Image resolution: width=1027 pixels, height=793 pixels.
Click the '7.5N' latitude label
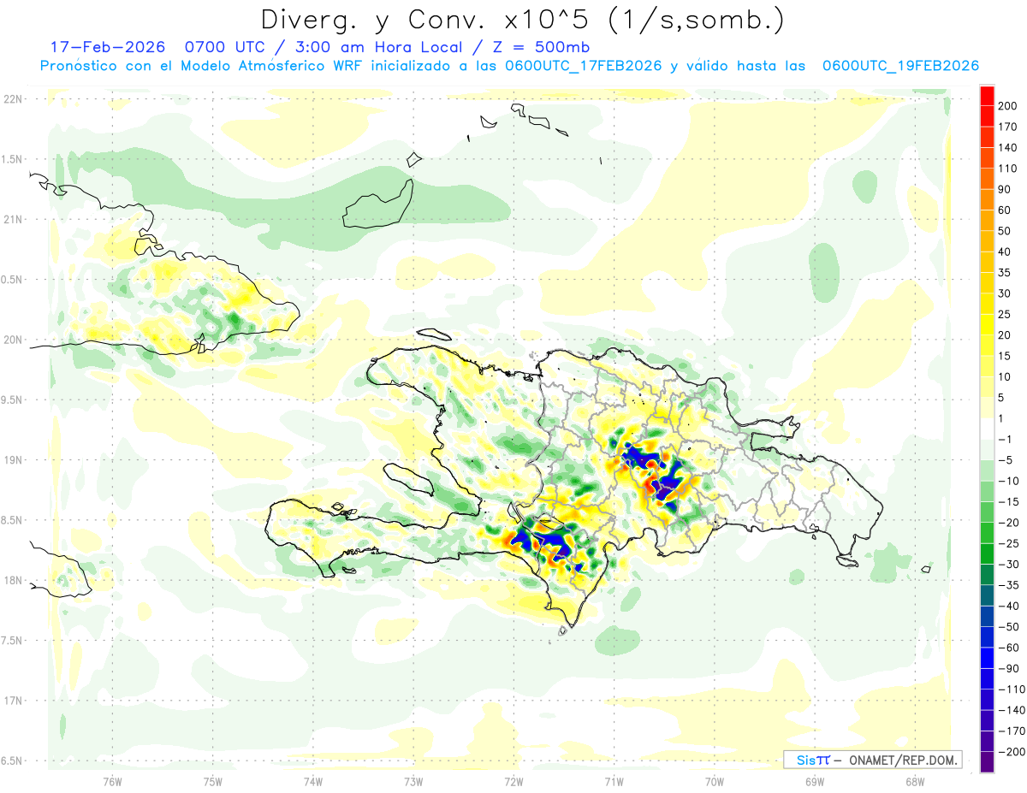click(12, 641)
